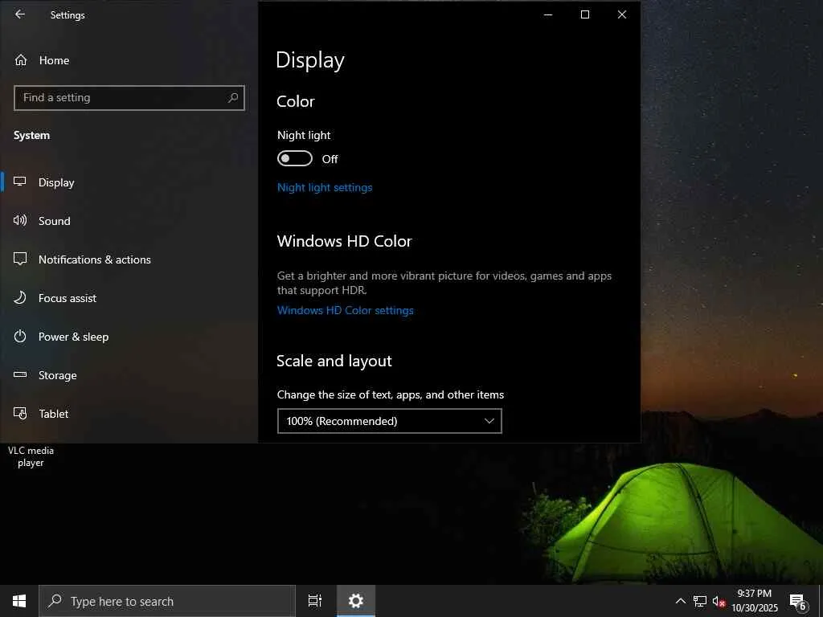Image resolution: width=823 pixels, height=617 pixels.
Task: Open the Tablet label in the sidebar
Action: tap(54, 414)
